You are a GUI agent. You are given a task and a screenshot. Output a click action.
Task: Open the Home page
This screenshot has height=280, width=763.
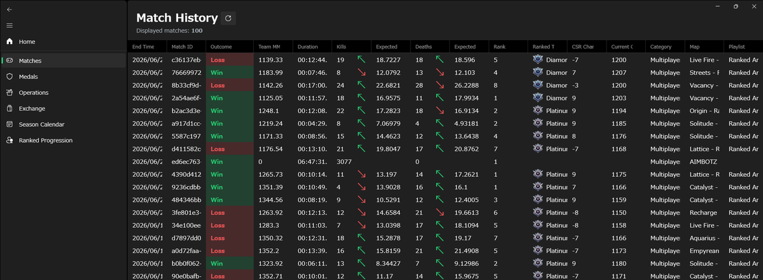[x=63, y=41]
